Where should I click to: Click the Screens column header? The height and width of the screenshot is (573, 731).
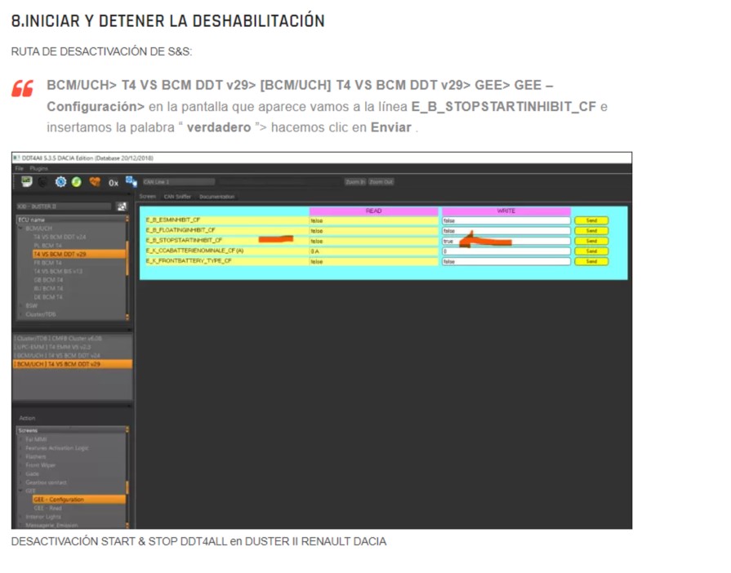click(x=71, y=430)
